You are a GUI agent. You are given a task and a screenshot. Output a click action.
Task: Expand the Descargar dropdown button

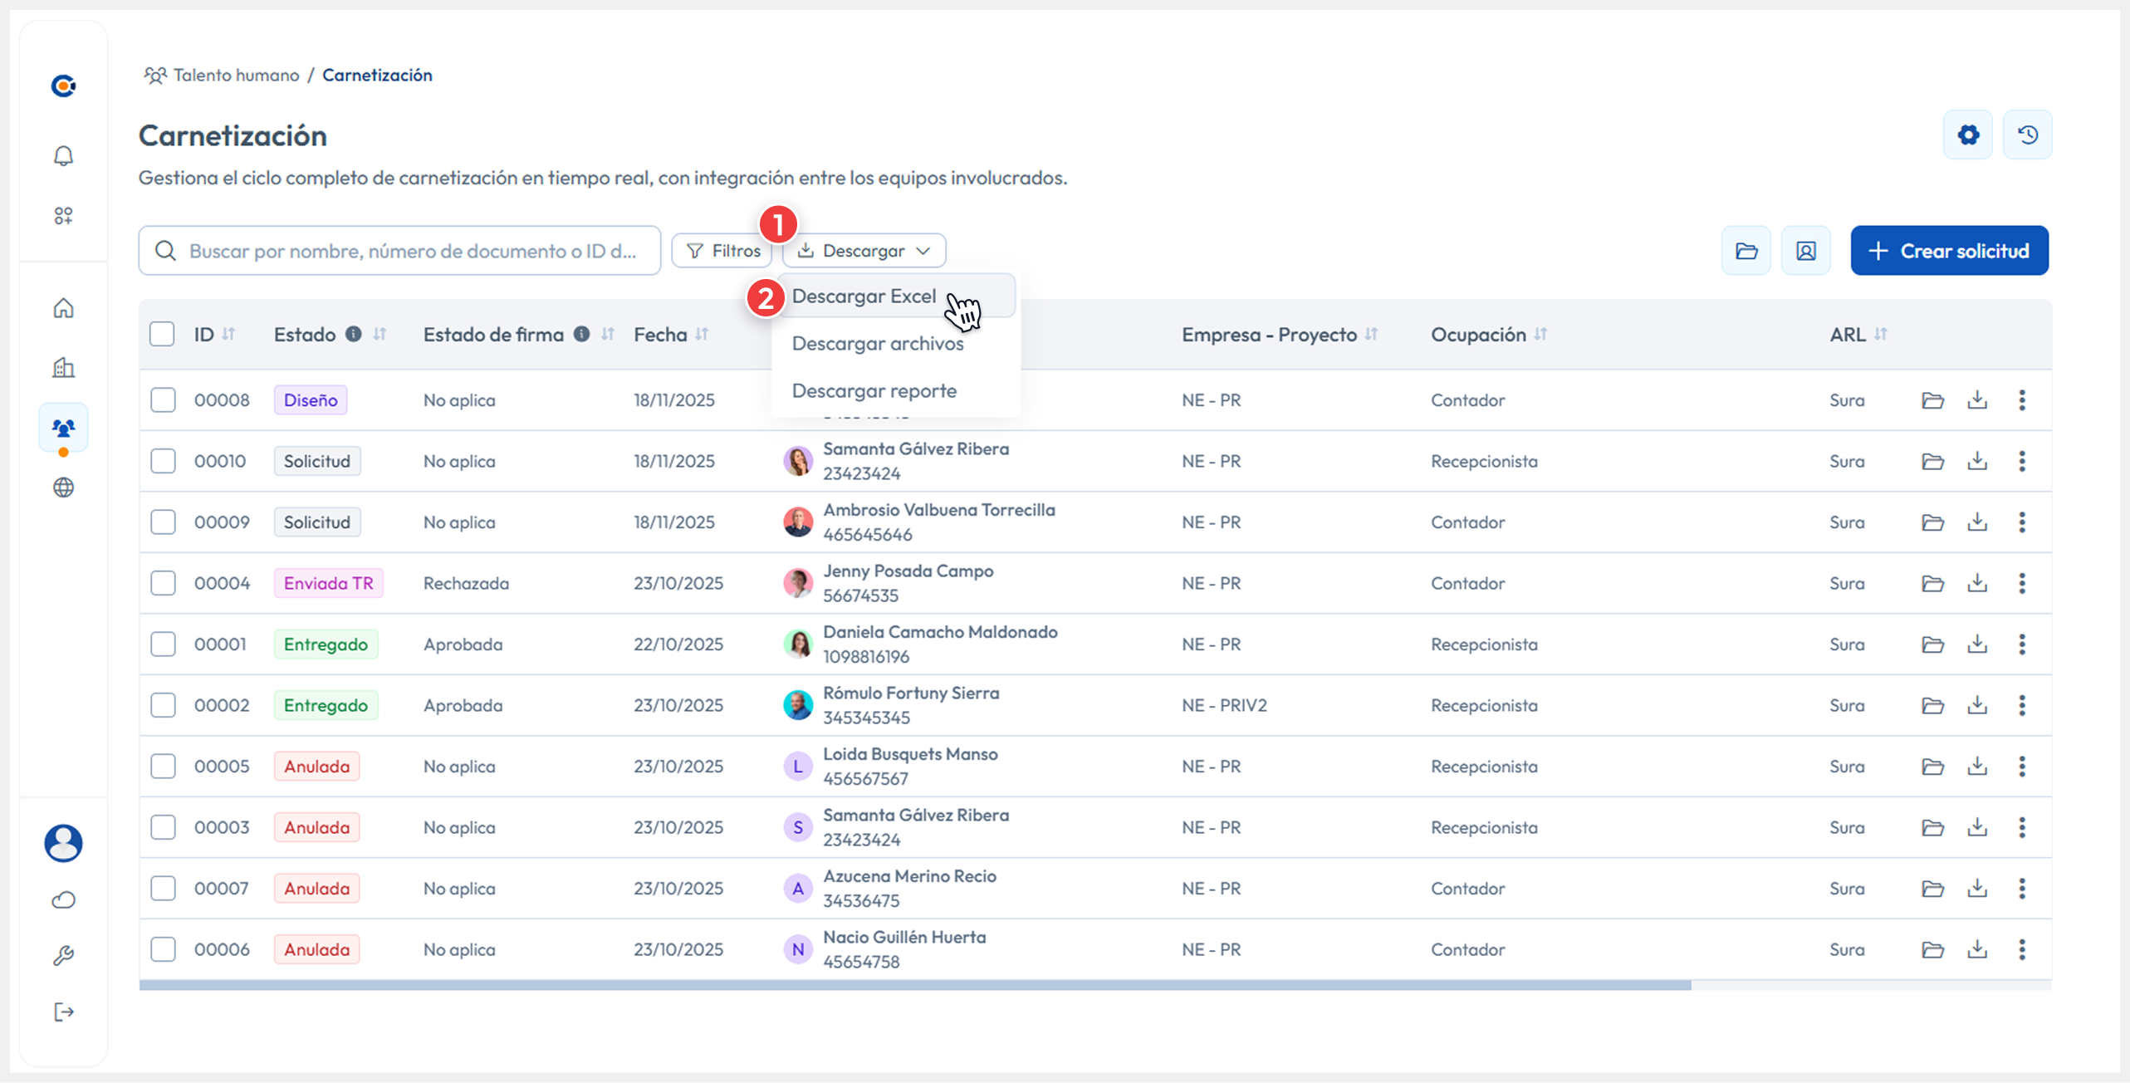(x=864, y=251)
